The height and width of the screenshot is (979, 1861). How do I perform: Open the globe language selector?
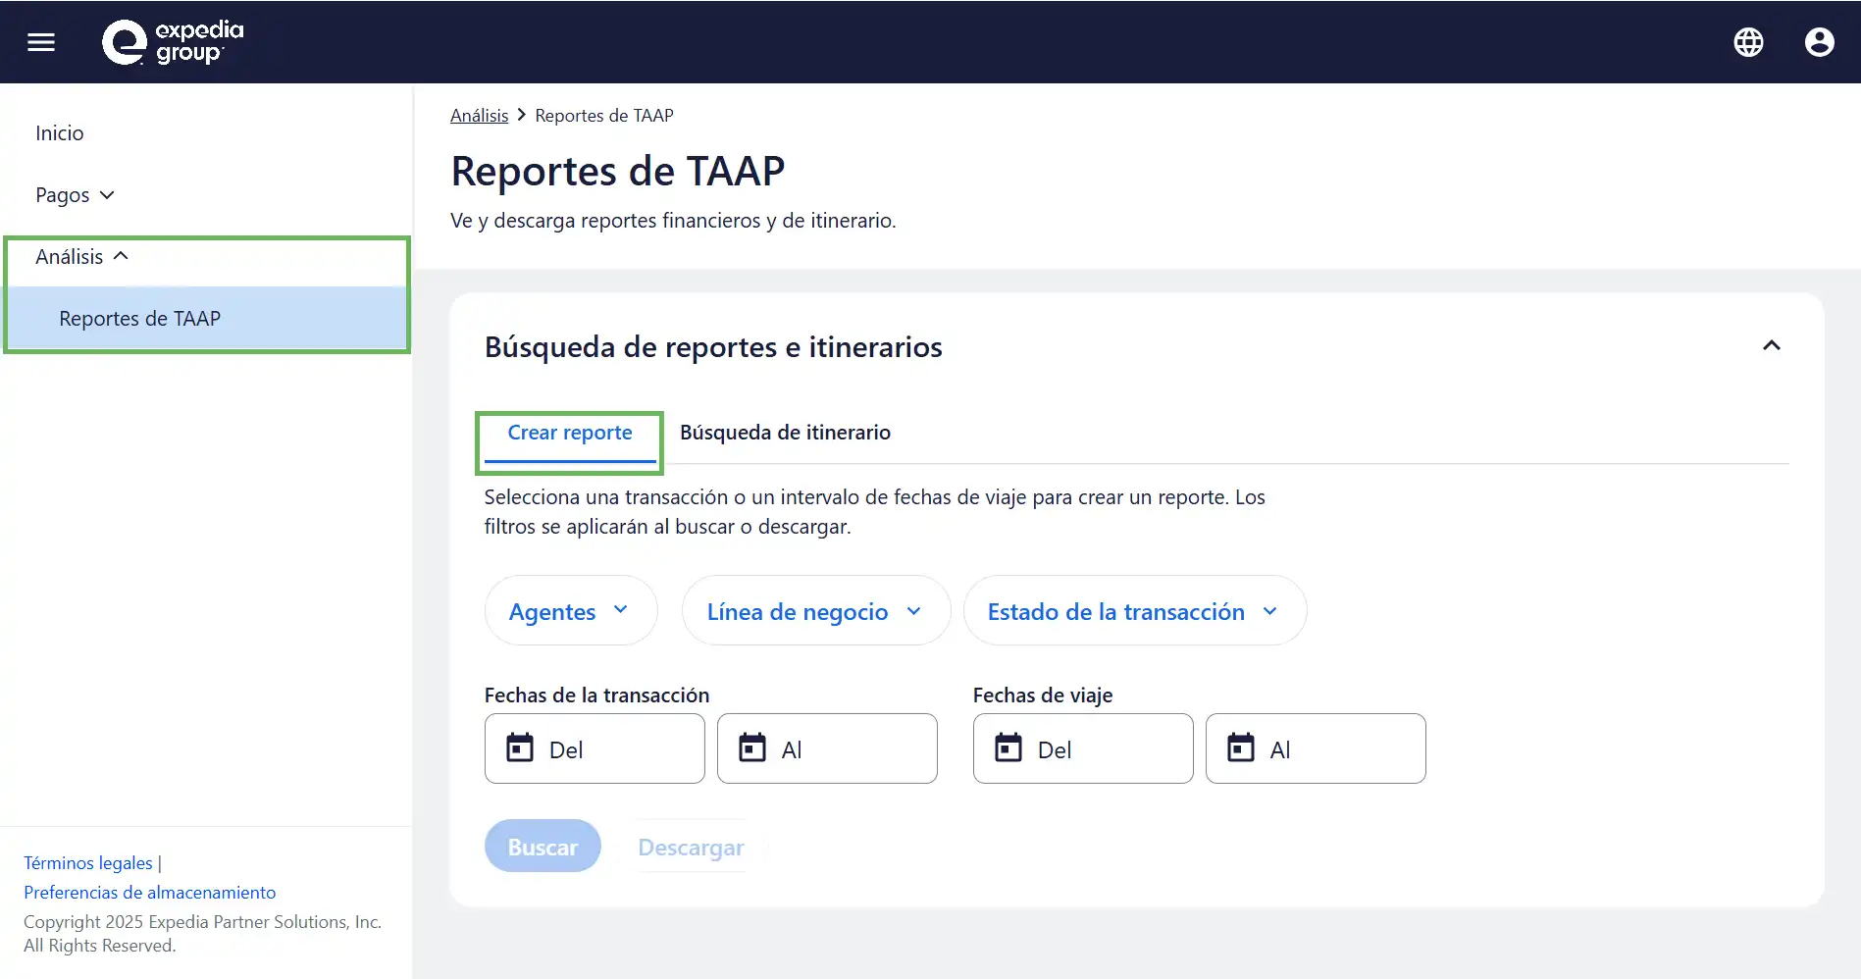point(1748,42)
